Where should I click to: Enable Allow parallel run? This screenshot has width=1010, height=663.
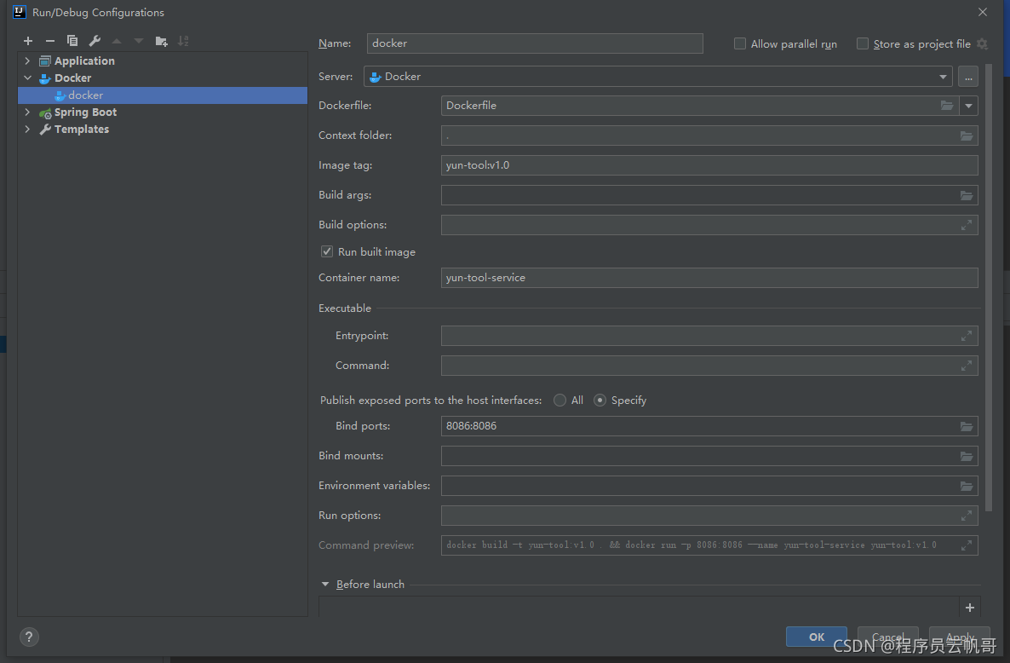click(740, 43)
